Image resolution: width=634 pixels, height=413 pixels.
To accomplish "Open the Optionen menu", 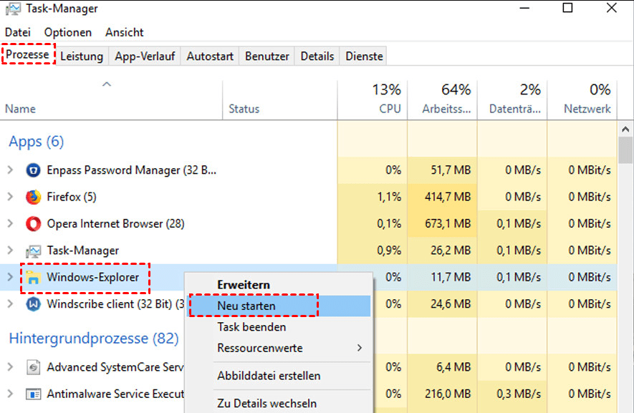I will [68, 32].
